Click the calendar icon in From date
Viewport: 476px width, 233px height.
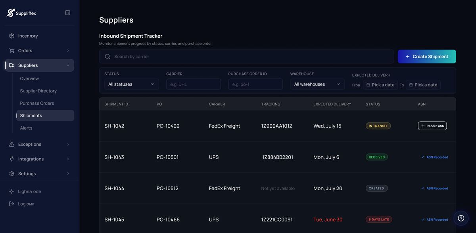coord(368,85)
